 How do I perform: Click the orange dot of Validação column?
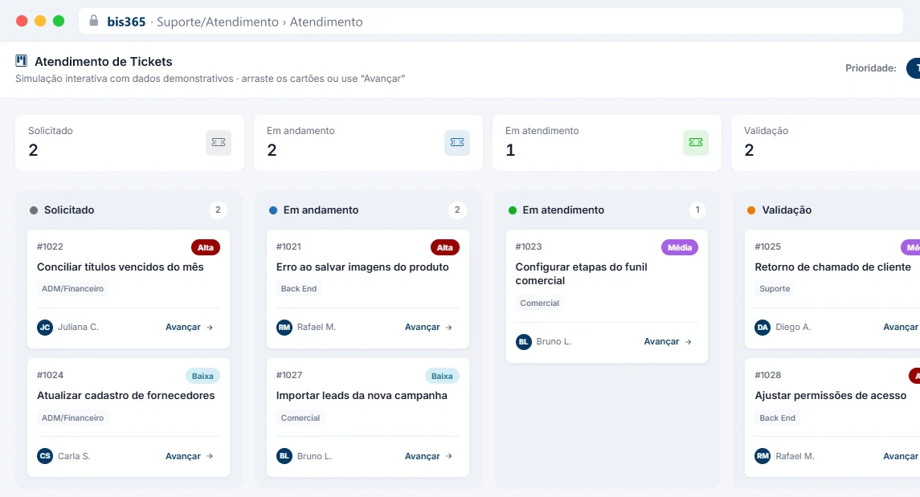click(x=751, y=210)
